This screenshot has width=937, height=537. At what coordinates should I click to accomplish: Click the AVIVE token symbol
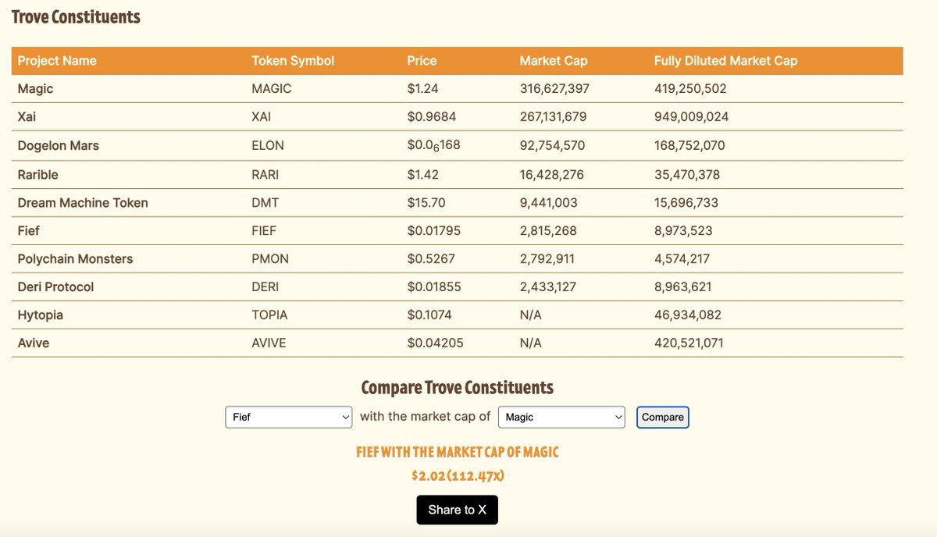point(269,343)
